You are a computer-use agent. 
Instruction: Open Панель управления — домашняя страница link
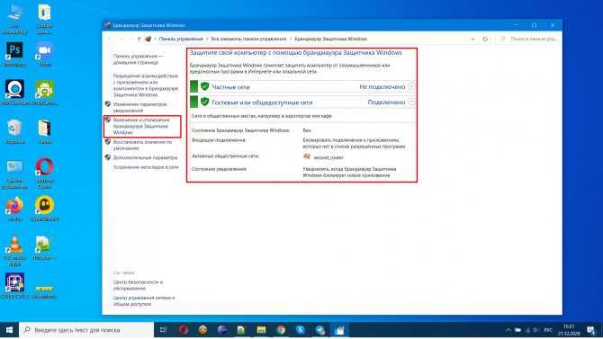tap(138, 59)
